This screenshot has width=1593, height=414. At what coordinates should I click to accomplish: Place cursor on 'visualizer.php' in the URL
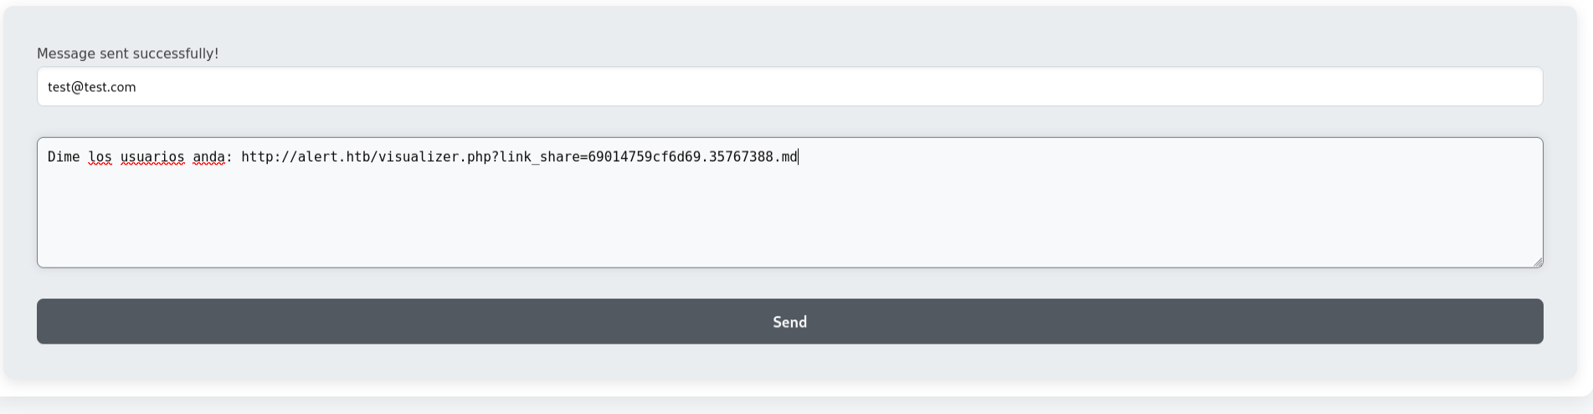click(435, 157)
